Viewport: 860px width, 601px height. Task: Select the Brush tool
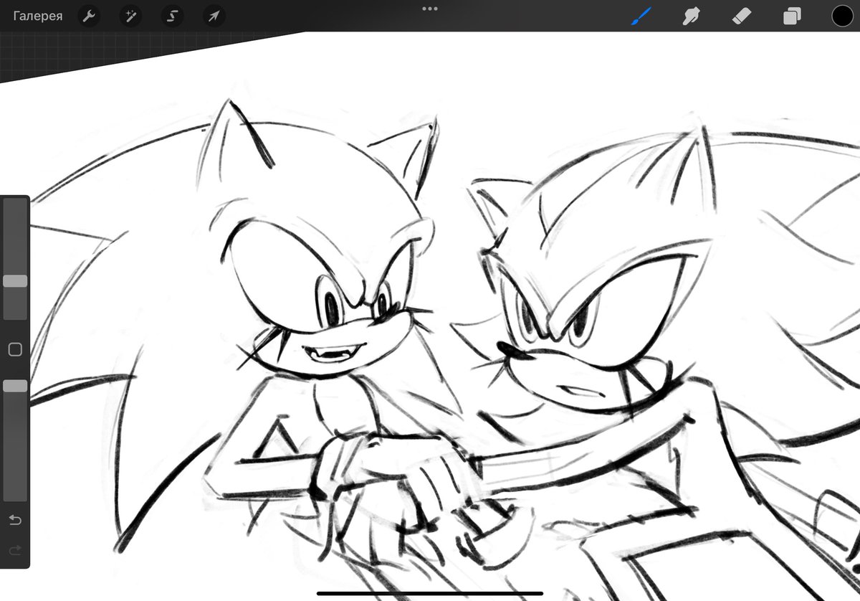(x=641, y=16)
